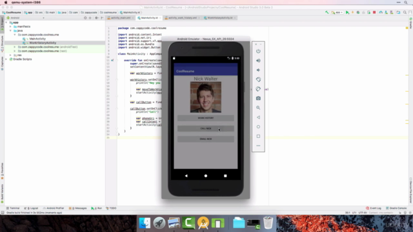Tap CALL NICK button in emulator

coord(206,128)
